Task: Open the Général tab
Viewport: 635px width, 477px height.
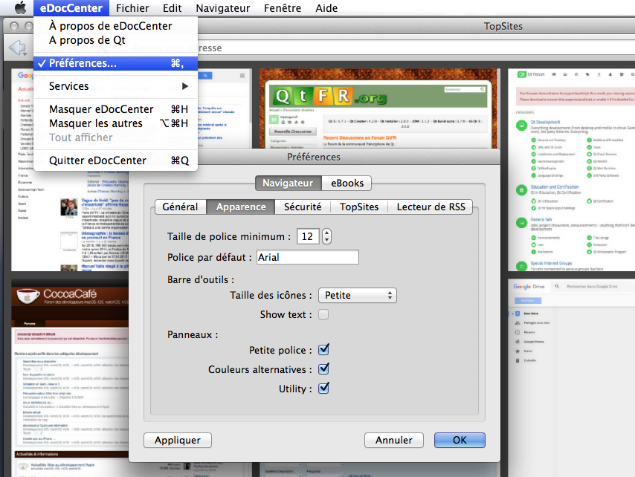Action: tap(180, 207)
